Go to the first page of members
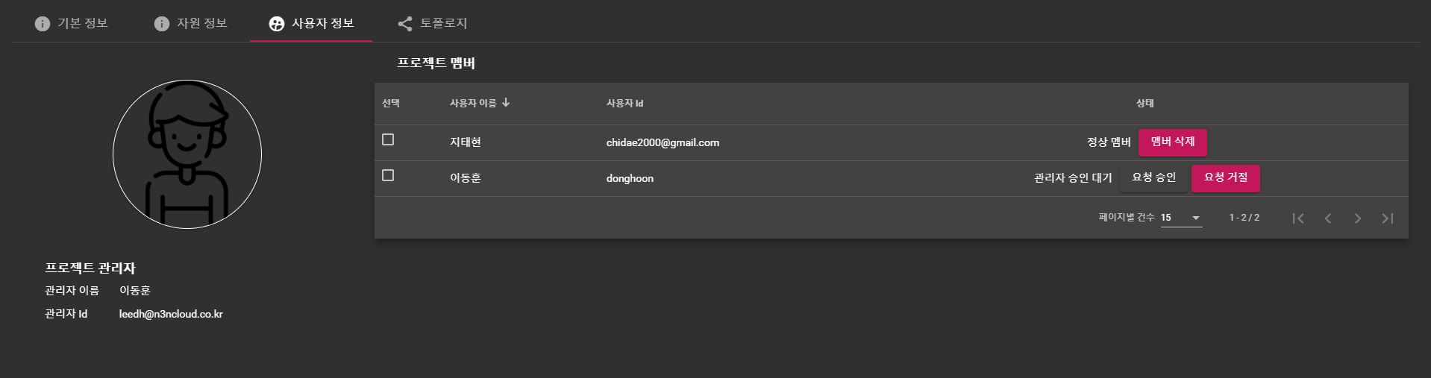The height and width of the screenshot is (378, 1431). click(1298, 218)
